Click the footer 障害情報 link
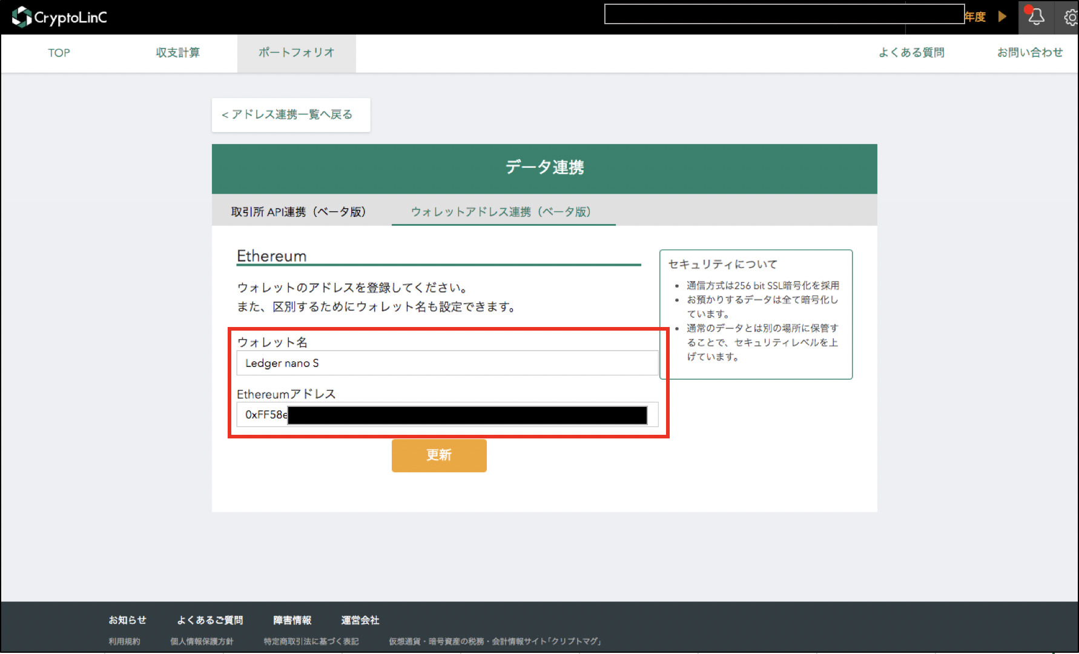1079x654 pixels. click(292, 620)
